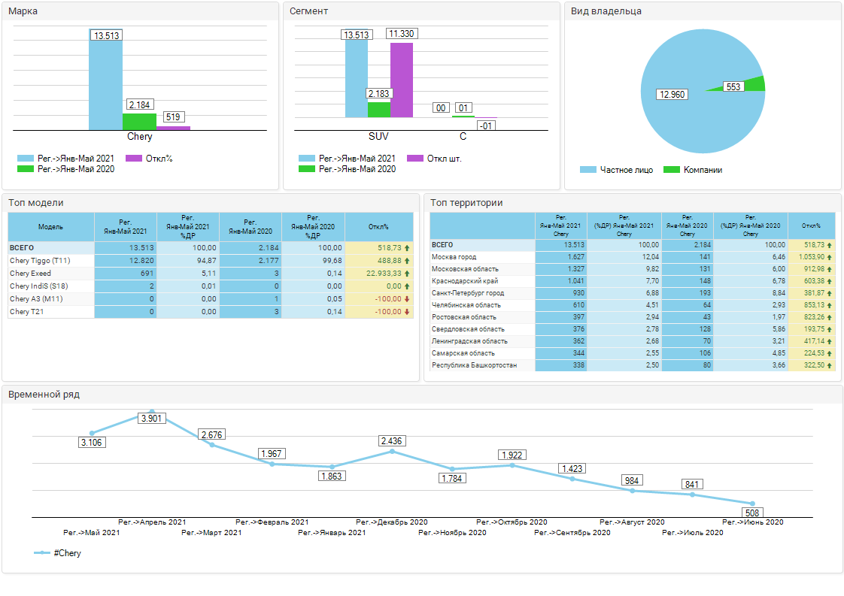Click the 3.901 data point on time series

[152, 411]
